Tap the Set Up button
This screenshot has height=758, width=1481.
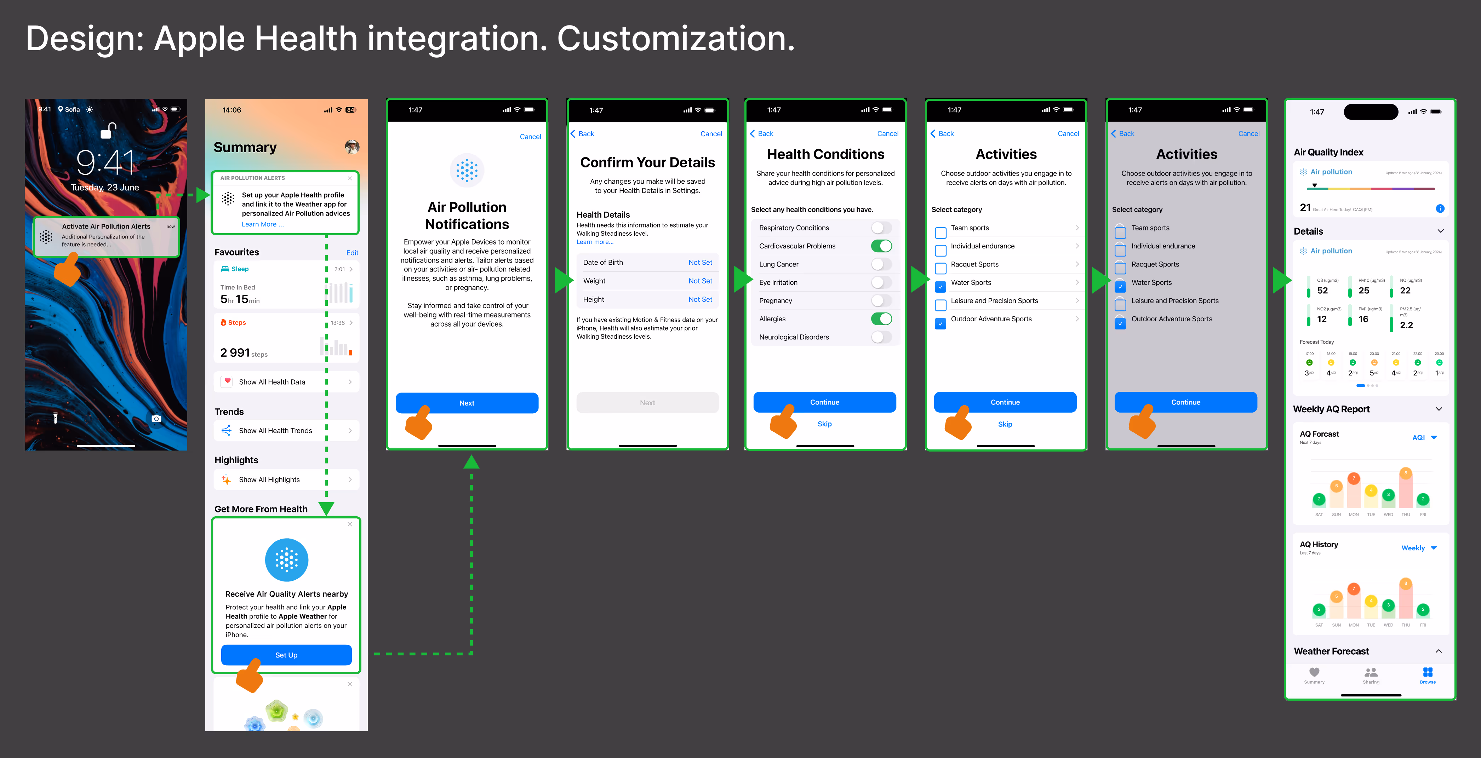286,655
